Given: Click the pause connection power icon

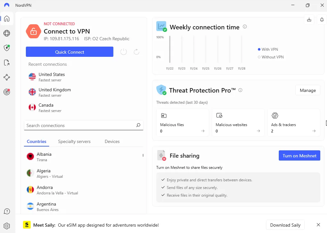Looking at the screenshot, I should [x=124, y=52].
